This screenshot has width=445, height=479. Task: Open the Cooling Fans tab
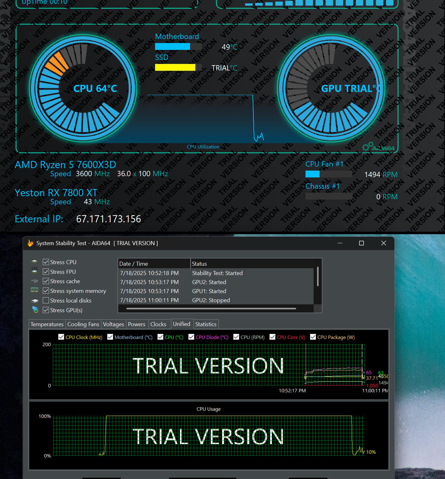pyautogui.click(x=83, y=324)
